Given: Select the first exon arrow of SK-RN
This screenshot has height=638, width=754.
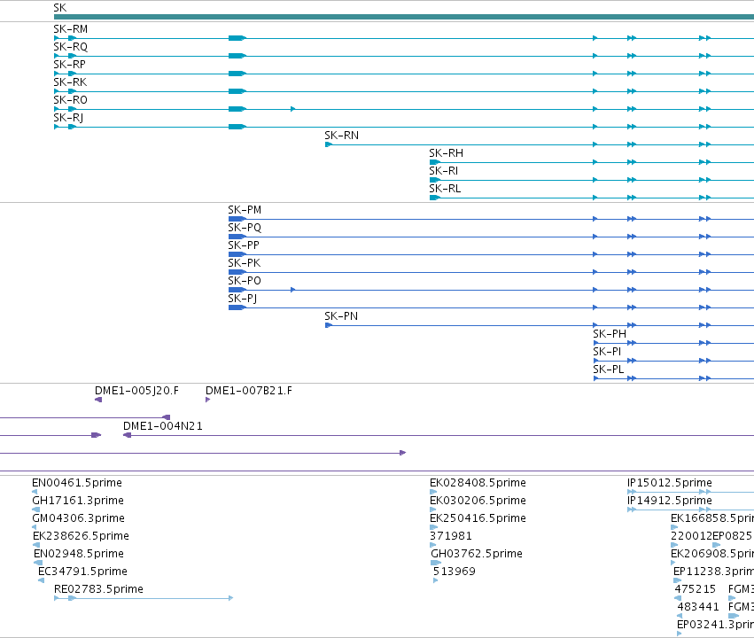Looking at the screenshot, I should [329, 144].
